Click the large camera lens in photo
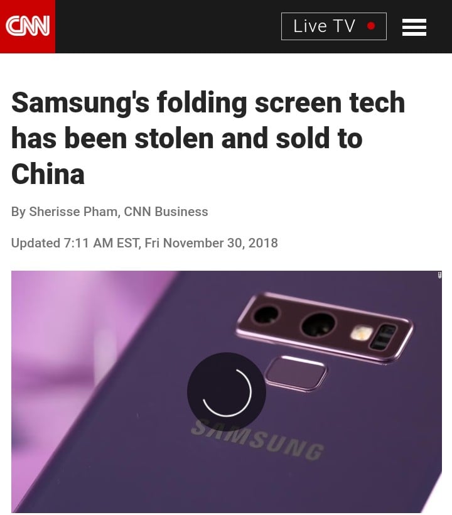The width and height of the screenshot is (452, 515). pyautogui.click(x=318, y=325)
